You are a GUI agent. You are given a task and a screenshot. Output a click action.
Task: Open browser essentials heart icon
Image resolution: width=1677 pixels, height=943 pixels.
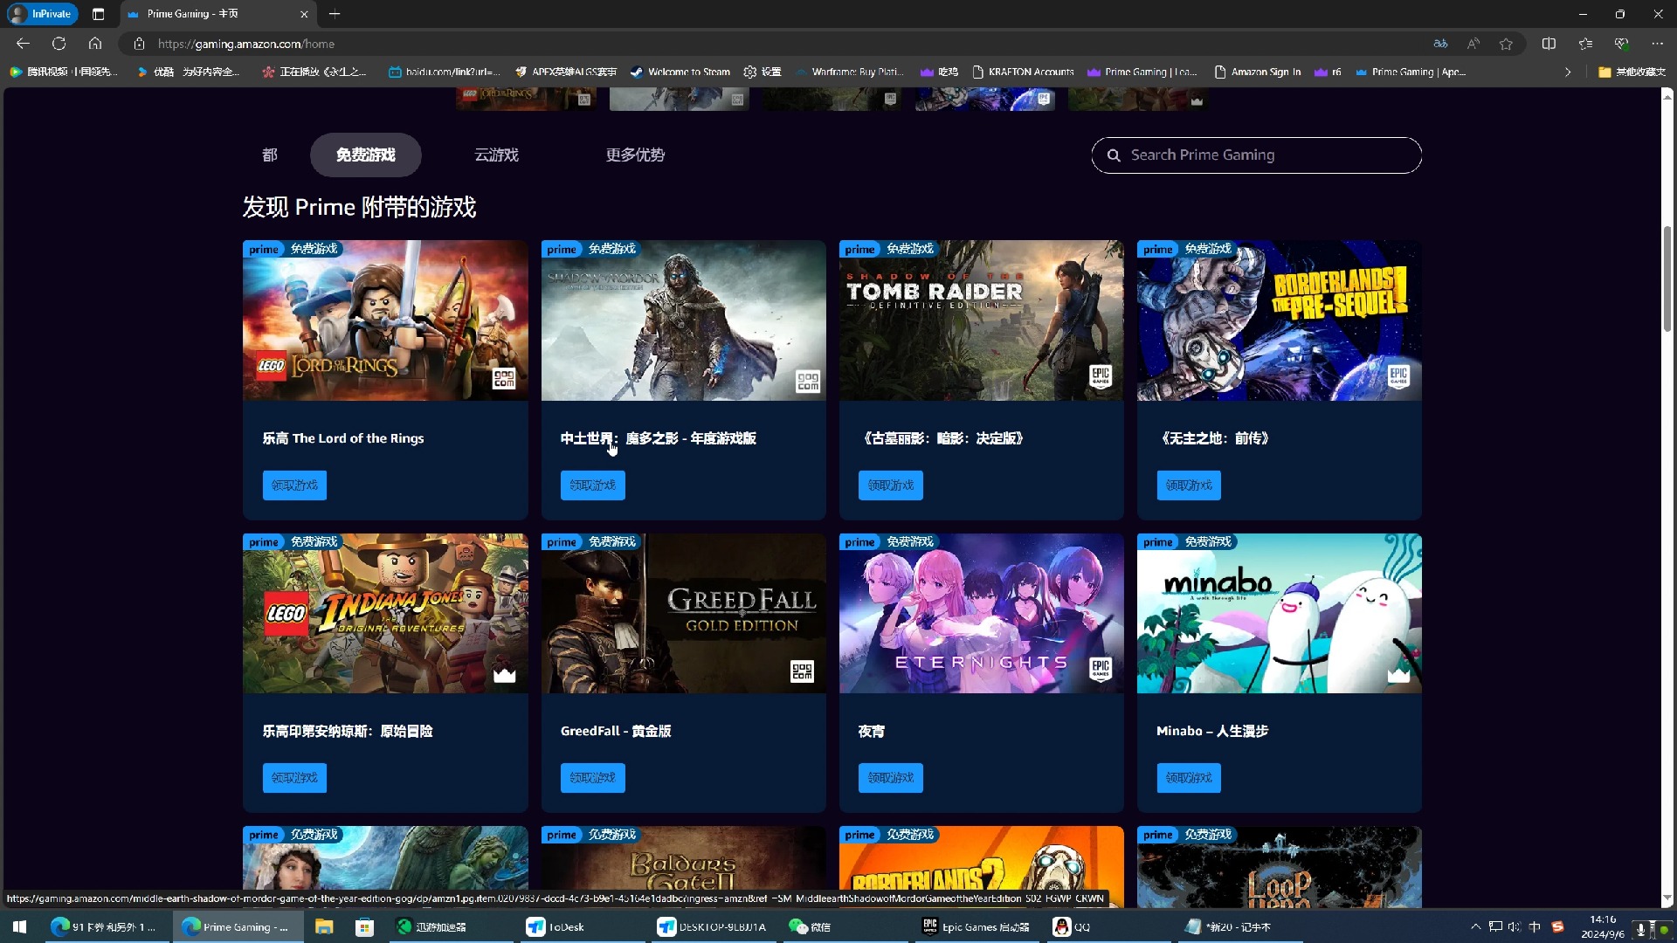coord(1622,44)
